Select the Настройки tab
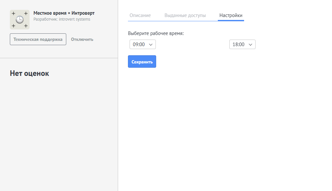The height and width of the screenshot is (191, 332). 231,15
